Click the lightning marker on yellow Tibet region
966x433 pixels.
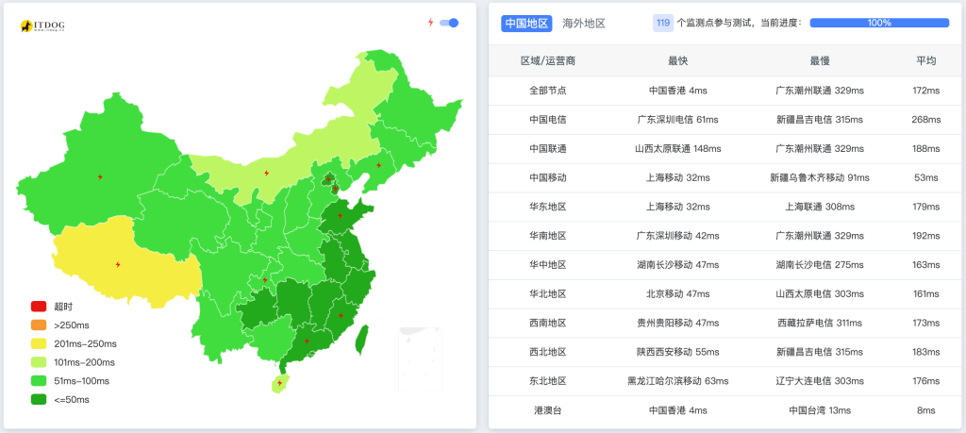click(117, 264)
